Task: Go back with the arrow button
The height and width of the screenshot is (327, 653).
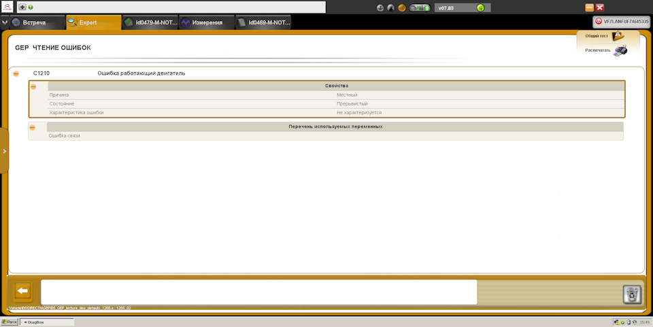Action: 23,291
